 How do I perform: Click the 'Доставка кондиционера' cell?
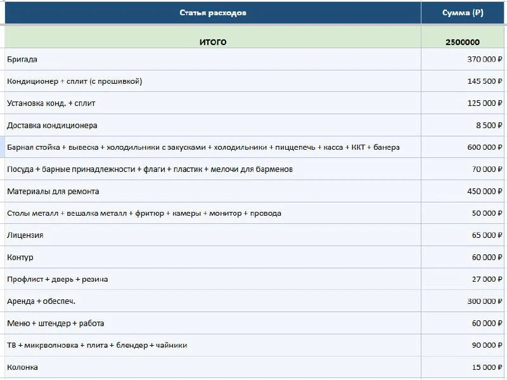point(213,125)
